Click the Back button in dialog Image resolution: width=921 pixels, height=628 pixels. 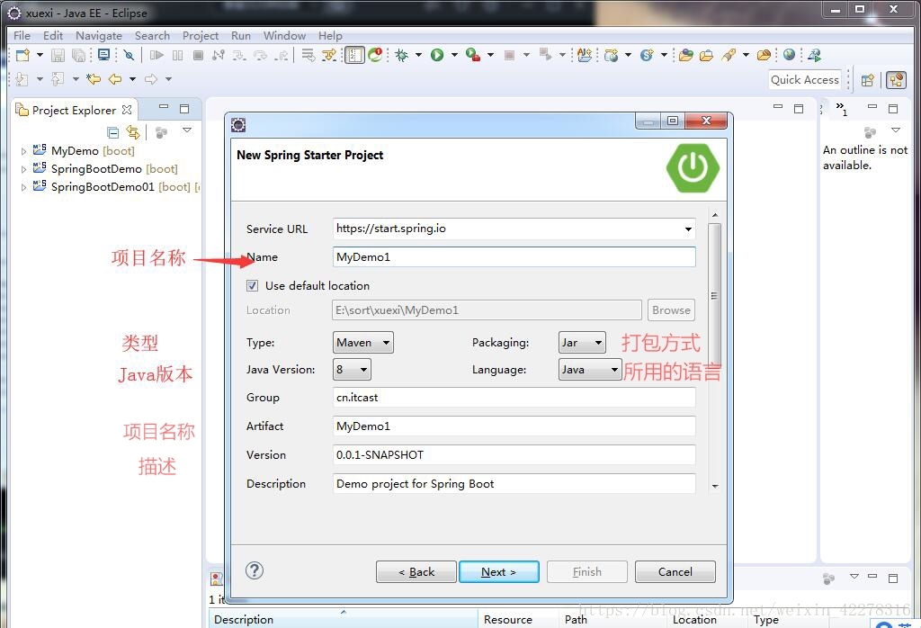click(x=416, y=571)
